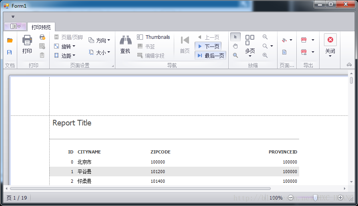The width and height of the screenshot is (358, 206).
Task: Click the zoom in ribbon icon
Action: click(265, 55)
